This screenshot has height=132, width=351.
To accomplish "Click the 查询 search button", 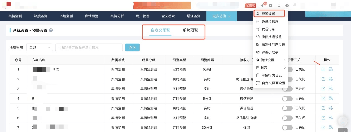I will [x=132, y=47].
